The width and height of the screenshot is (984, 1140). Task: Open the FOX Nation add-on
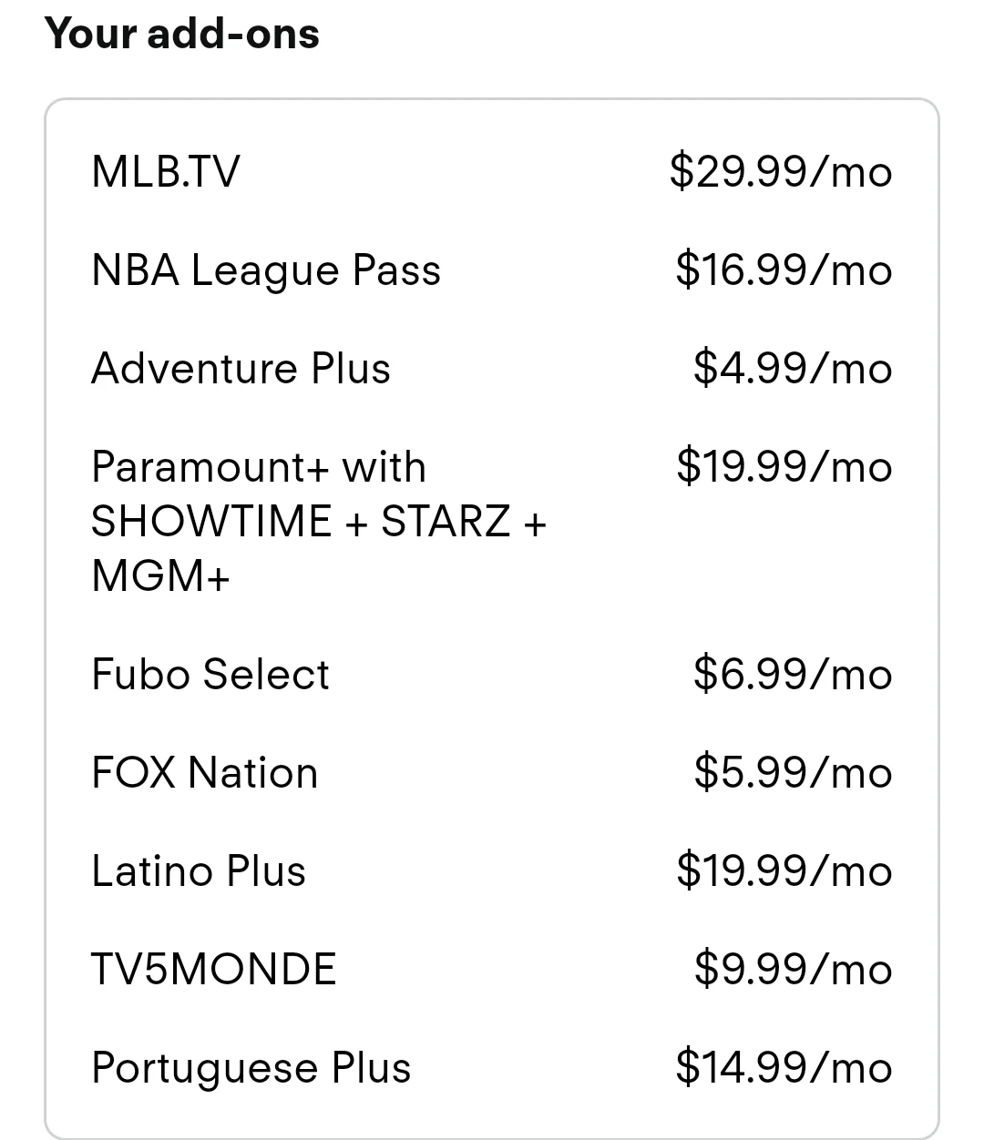(491, 772)
